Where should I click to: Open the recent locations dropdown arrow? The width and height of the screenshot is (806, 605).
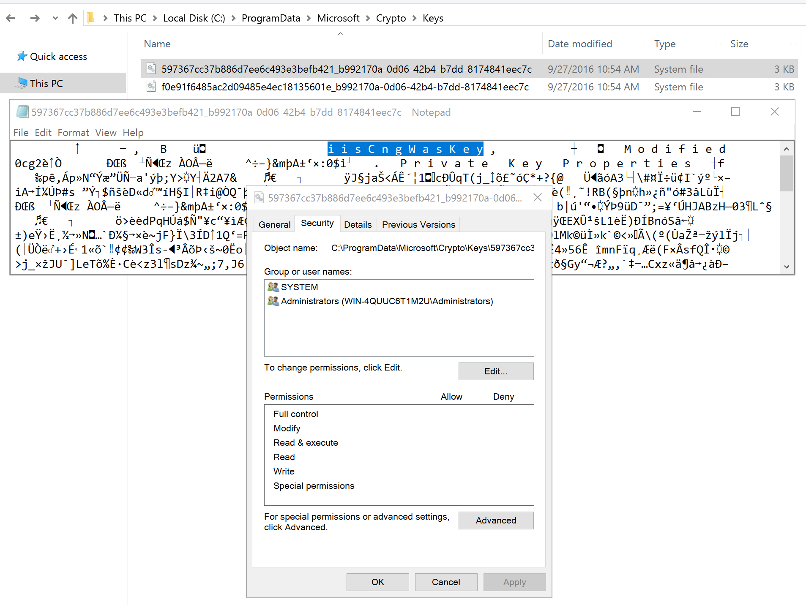coord(55,18)
